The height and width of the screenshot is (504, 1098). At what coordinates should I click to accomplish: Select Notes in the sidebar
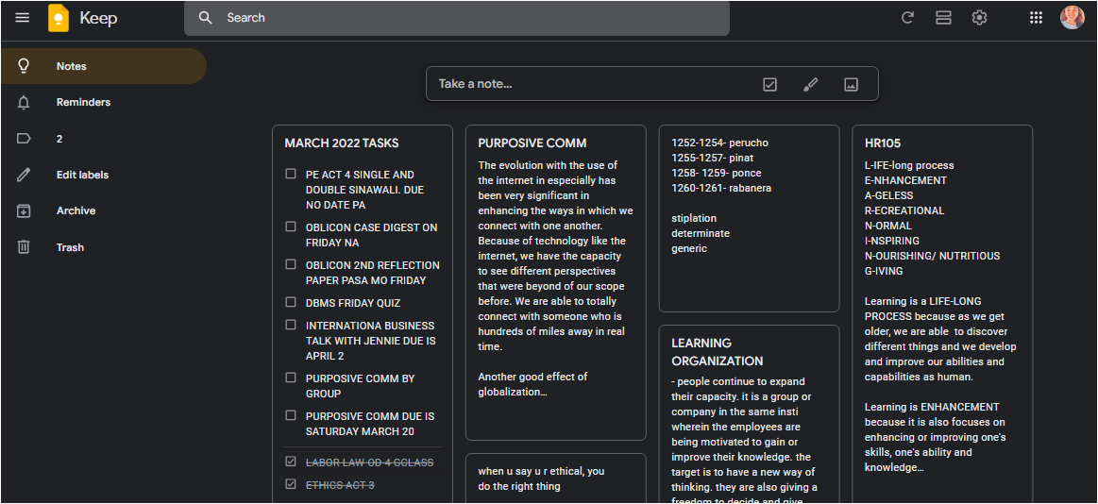(x=103, y=66)
